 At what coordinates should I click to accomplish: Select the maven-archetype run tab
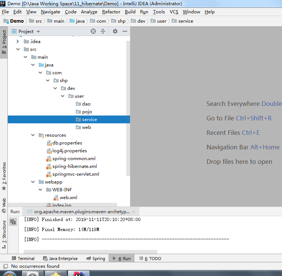point(81,212)
